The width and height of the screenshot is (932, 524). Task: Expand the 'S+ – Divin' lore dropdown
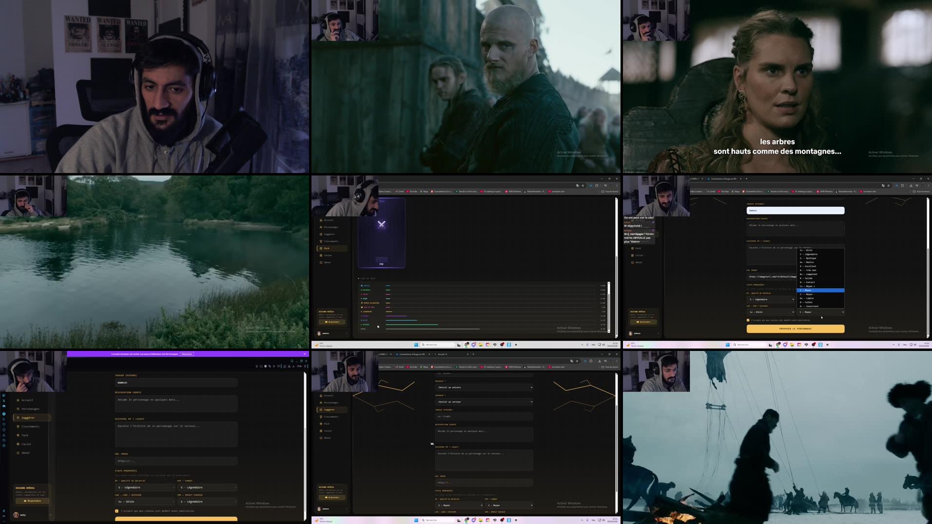click(145, 501)
